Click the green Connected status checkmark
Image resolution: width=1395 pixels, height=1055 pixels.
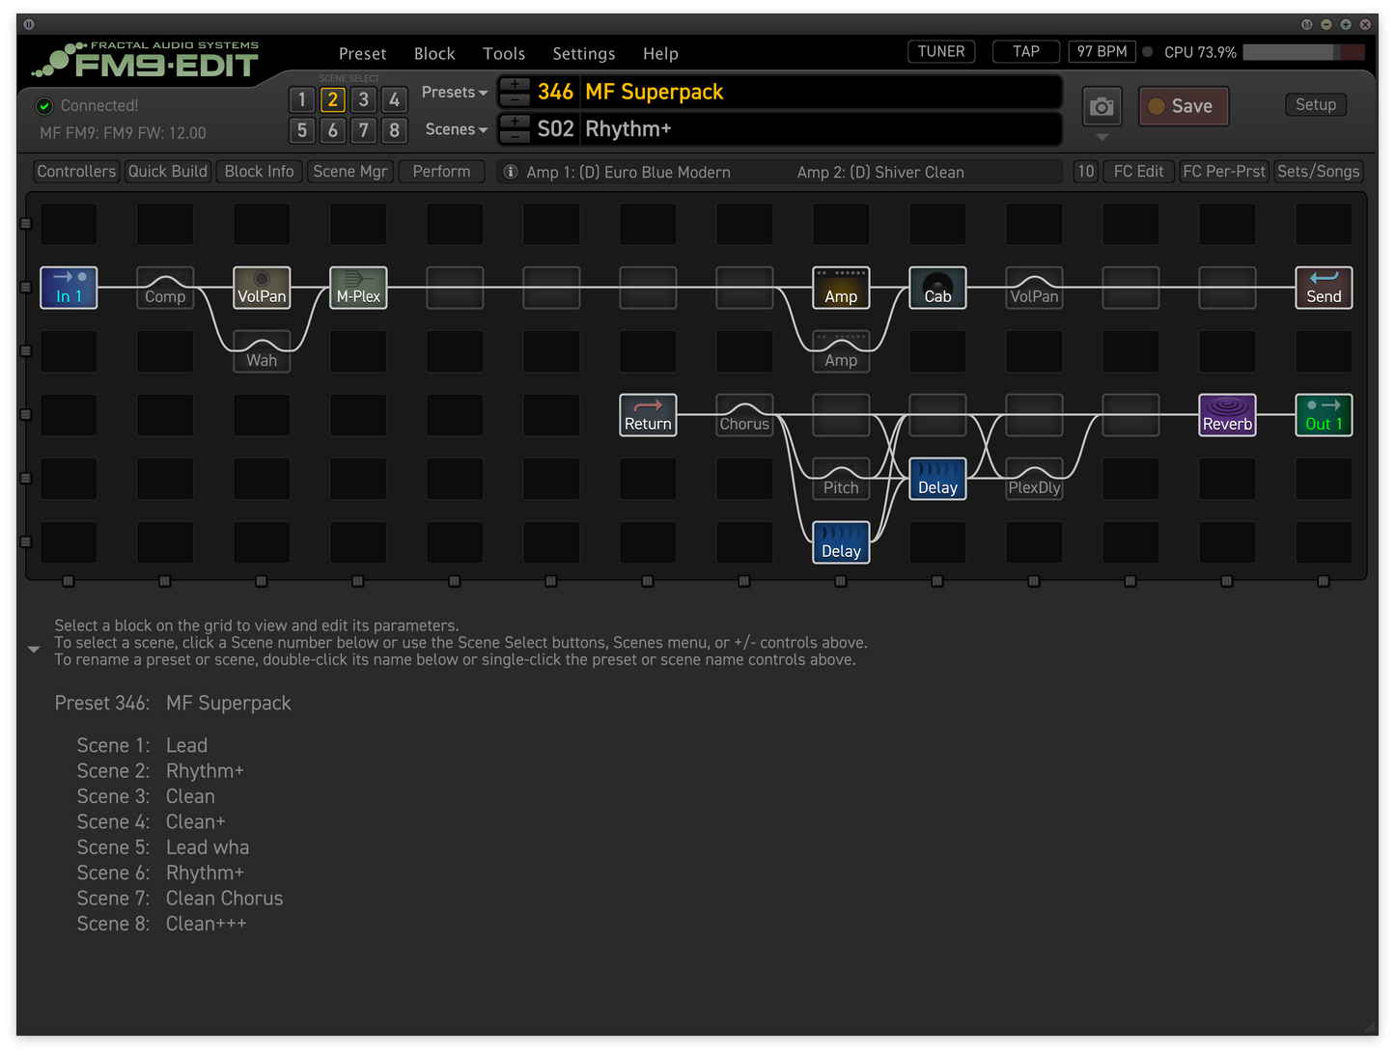tap(44, 106)
